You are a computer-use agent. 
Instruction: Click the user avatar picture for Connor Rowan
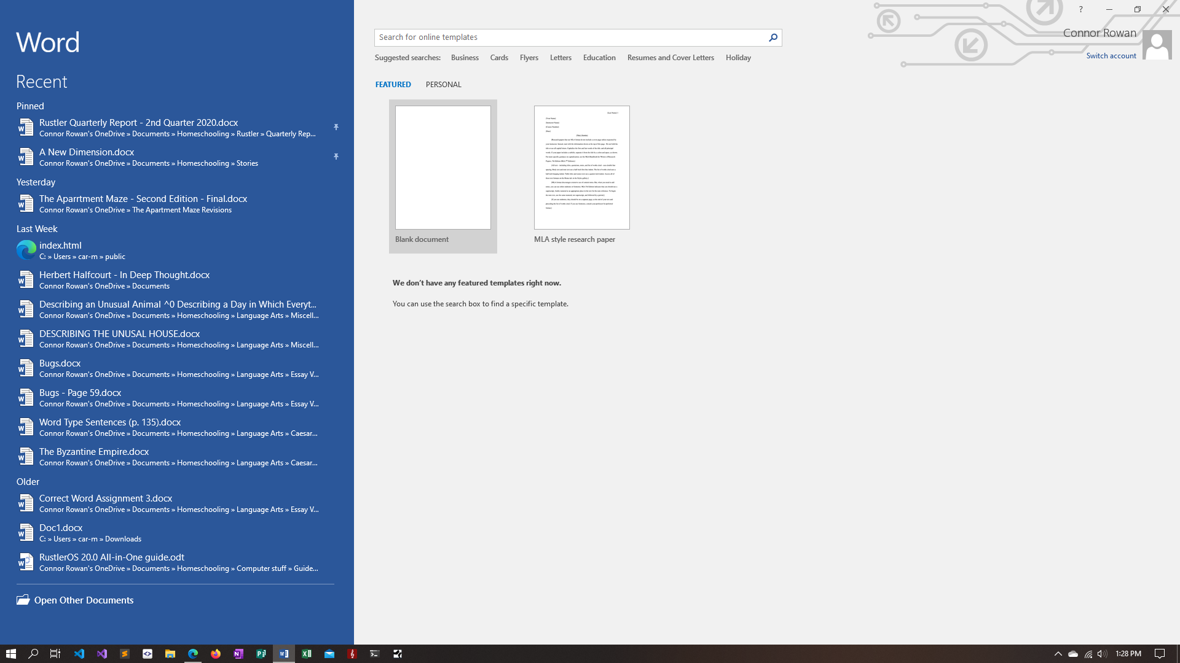pos(1157,45)
